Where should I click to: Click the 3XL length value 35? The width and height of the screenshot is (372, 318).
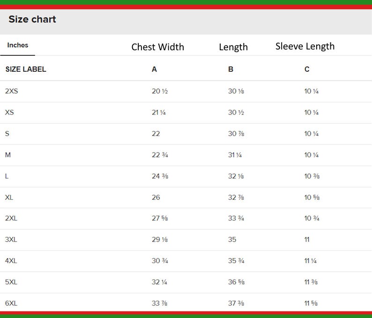(x=232, y=239)
